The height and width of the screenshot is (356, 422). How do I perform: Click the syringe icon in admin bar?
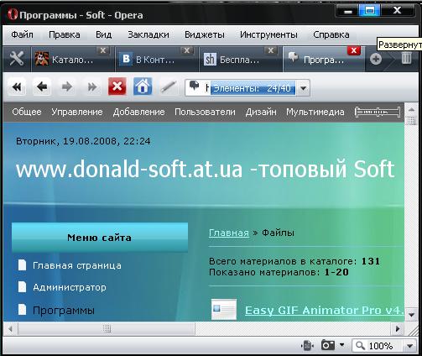(x=378, y=113)
